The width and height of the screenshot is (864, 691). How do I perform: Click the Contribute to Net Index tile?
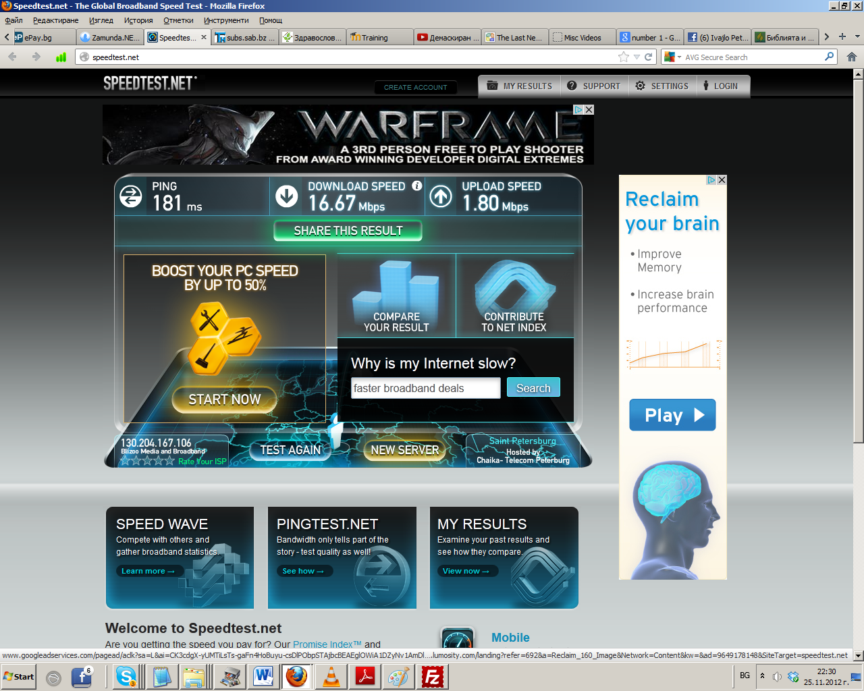(x=514, y=296)
